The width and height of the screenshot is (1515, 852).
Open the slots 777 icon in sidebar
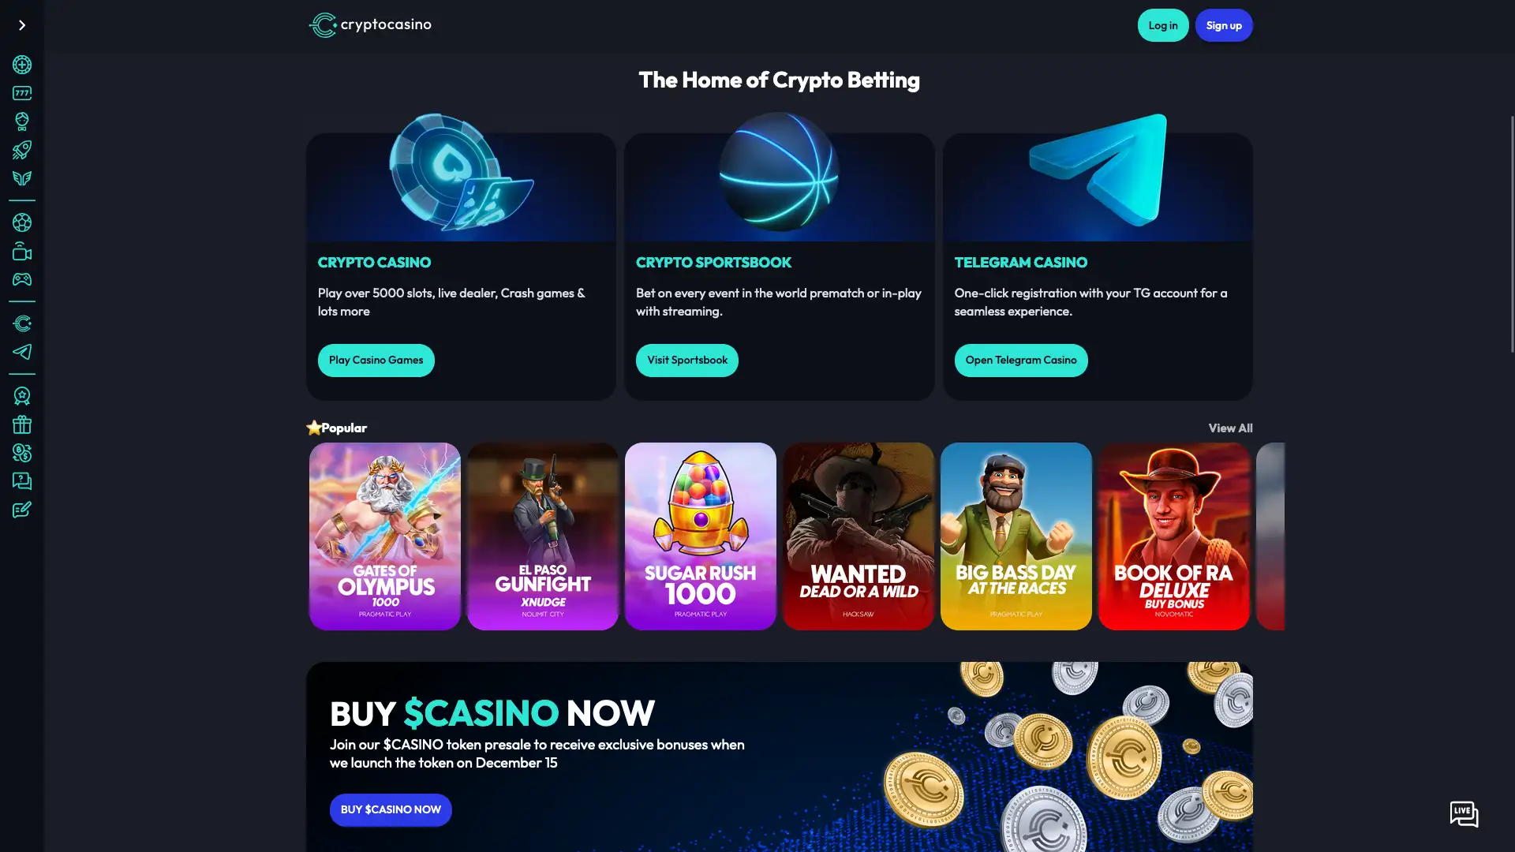click(x=22, y=93)
